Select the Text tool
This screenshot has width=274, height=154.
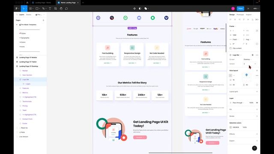(x=50, y=9)
